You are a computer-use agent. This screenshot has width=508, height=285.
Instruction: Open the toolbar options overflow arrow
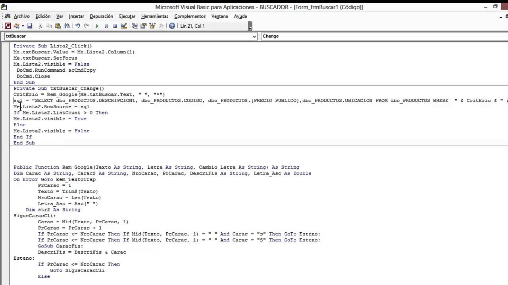[x=250, y=26]
